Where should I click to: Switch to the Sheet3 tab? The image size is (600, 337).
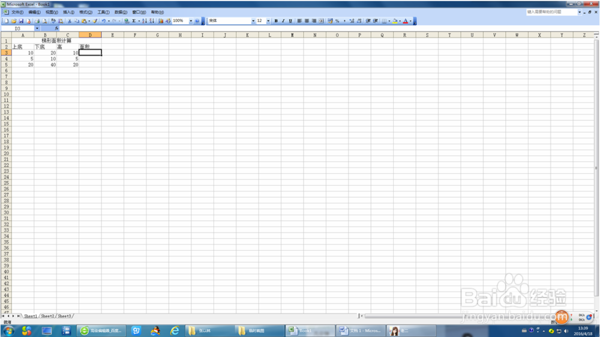pyautogui.click(x=64, y=316)
